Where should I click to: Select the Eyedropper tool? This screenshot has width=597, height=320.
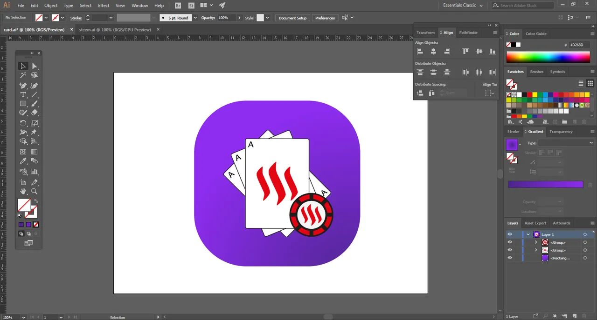23,161
